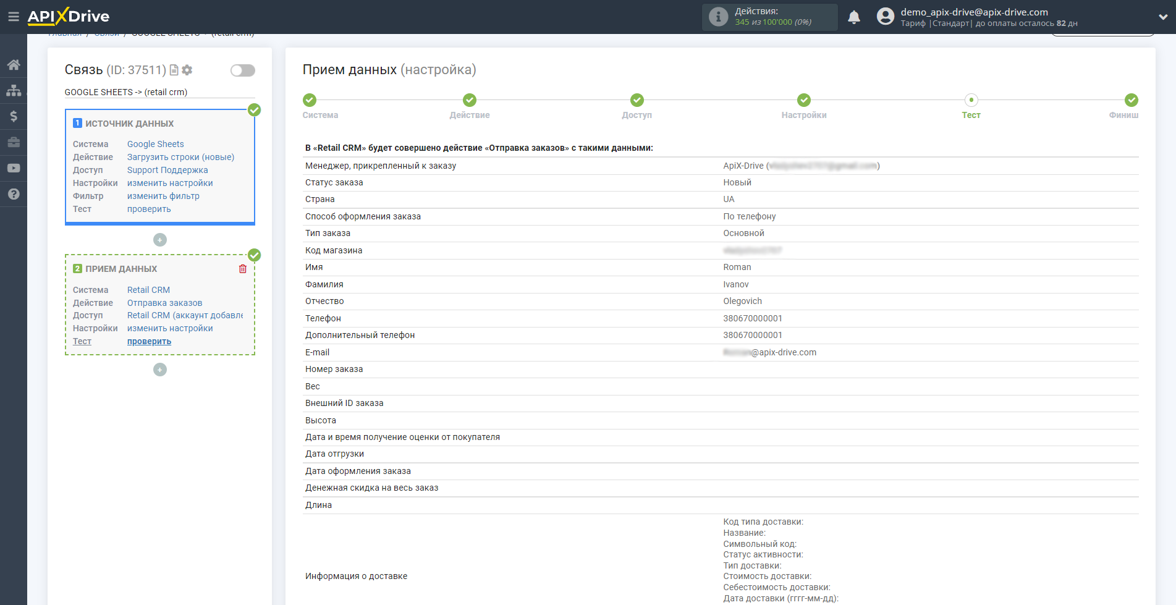
Task: Click Retail CRM account access link
Action: 185,315
